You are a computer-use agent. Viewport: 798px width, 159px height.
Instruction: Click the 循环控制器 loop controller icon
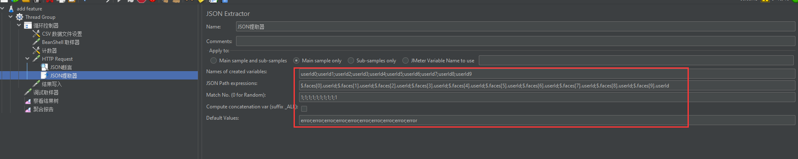point(28,26)
